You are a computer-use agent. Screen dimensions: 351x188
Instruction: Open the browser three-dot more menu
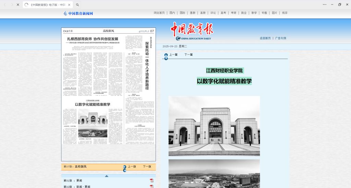324,5
